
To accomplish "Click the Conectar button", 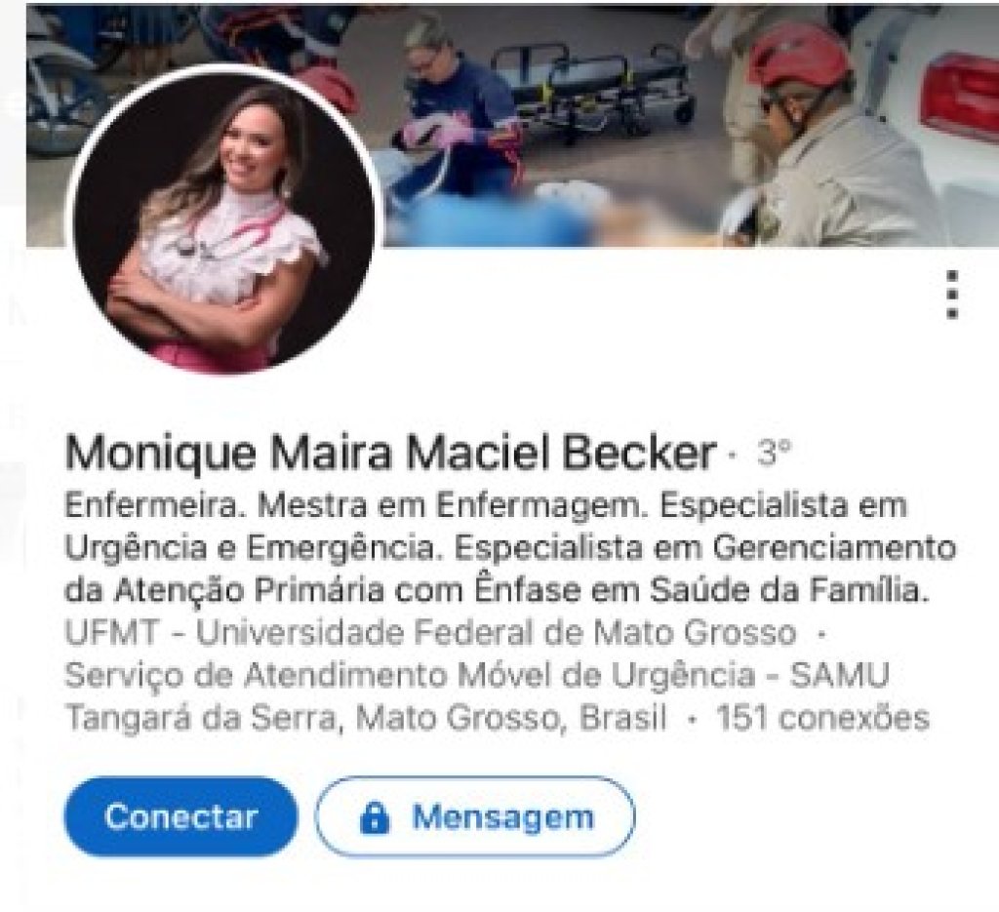I will coord(180,816).
